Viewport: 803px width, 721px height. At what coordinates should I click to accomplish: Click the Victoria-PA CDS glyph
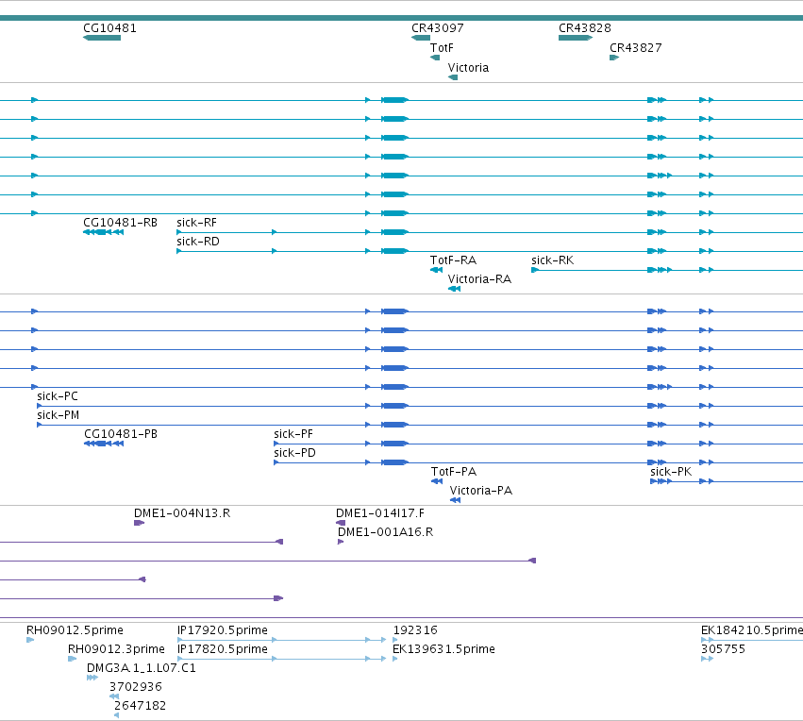coord(455,500)
